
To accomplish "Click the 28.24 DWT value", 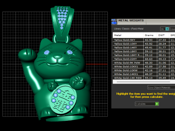I will click(x=162, y=44).
